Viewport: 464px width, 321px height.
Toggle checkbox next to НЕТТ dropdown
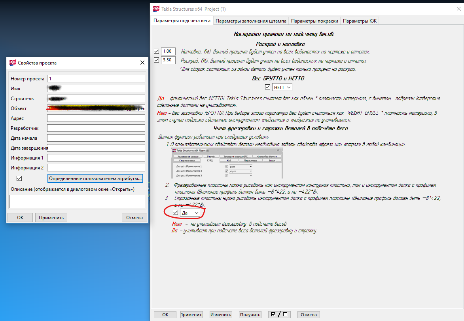(267, 87)
